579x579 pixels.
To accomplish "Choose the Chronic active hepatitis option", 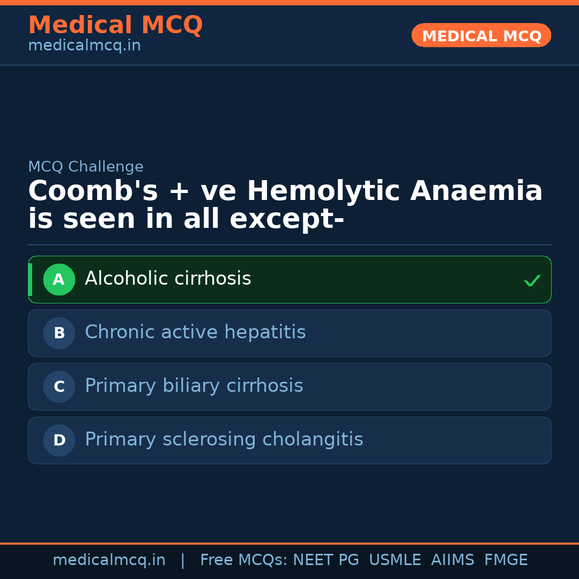I will click(x=195, y=332).
